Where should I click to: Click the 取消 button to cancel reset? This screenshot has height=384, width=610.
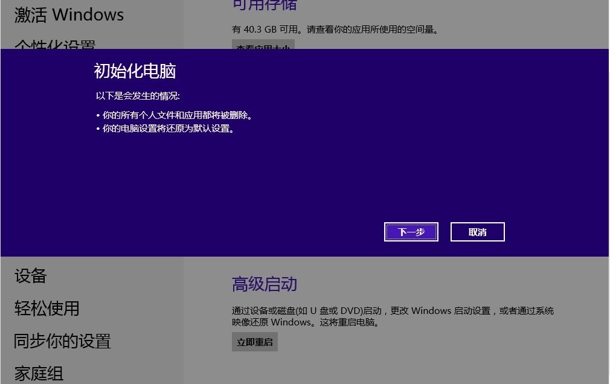pos(477,232)
